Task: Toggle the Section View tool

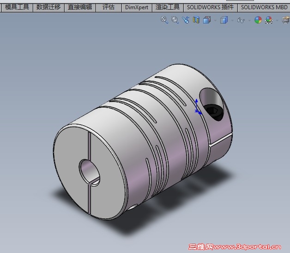Action: click(196, 20)
